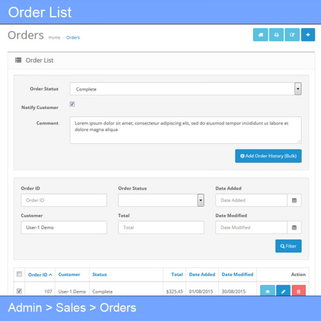The height and width of the screenshot is (321, 321).
Task: Click the edit pencil-square icon in header
Action: point(292,35)
